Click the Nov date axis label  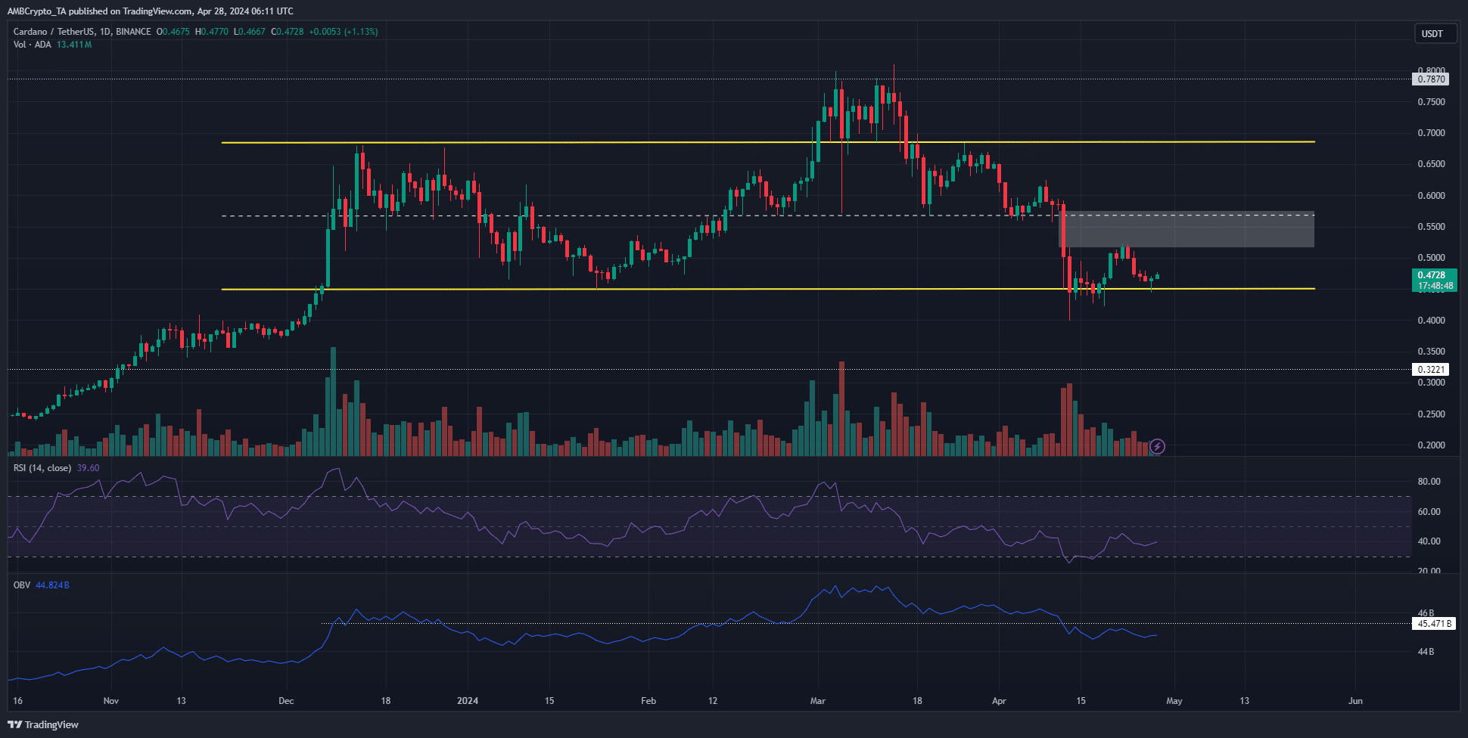pos(111,701)
